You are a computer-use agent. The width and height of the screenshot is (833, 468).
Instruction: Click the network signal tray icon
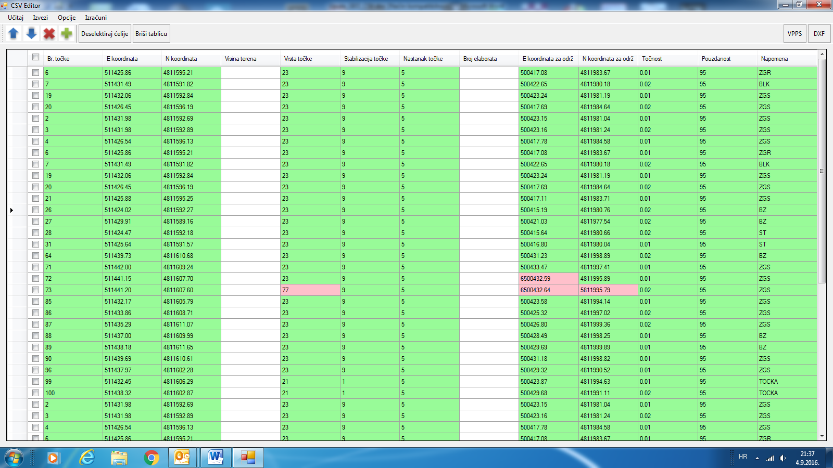pos(770,458)
